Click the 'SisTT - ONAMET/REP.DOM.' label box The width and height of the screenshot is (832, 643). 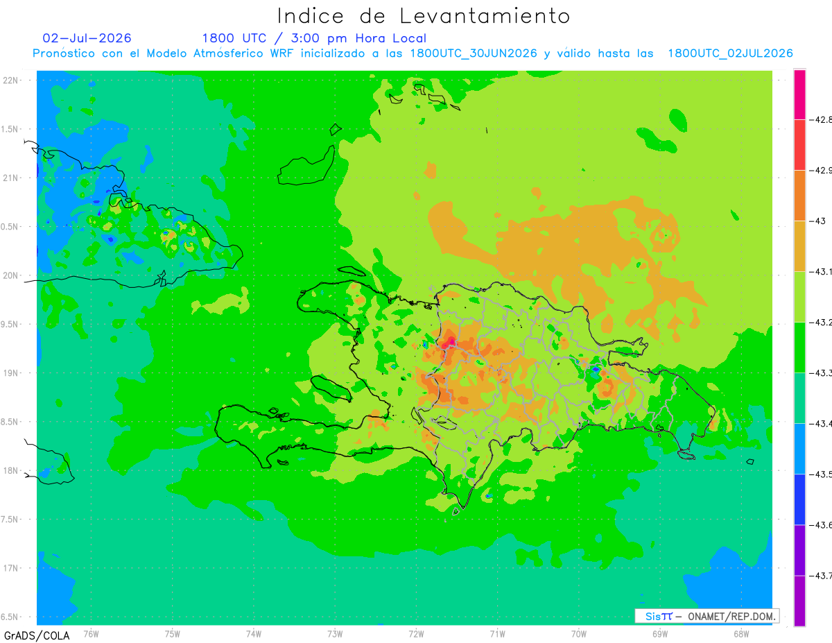click(x=707, y=616)
